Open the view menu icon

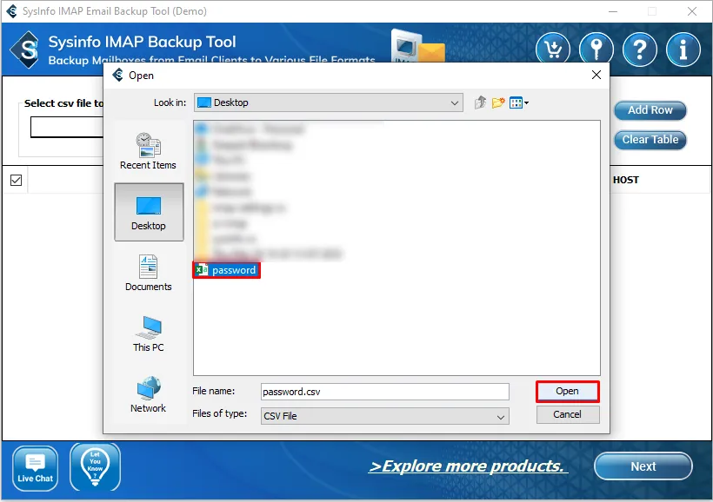click(x=519, y=102)
